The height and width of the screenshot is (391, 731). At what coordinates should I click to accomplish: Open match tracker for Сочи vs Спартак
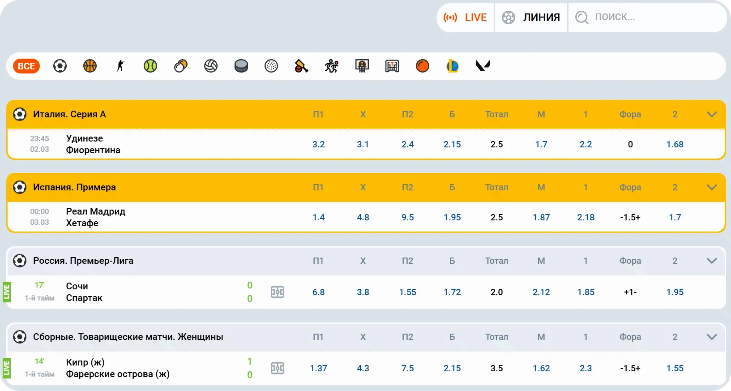coord(278,292)
